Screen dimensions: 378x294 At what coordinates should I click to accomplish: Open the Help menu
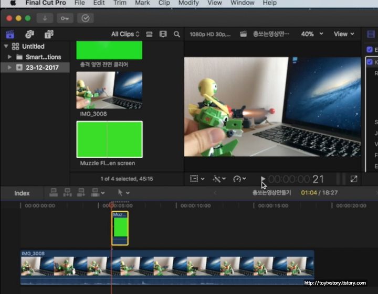(x=269, y=3)
